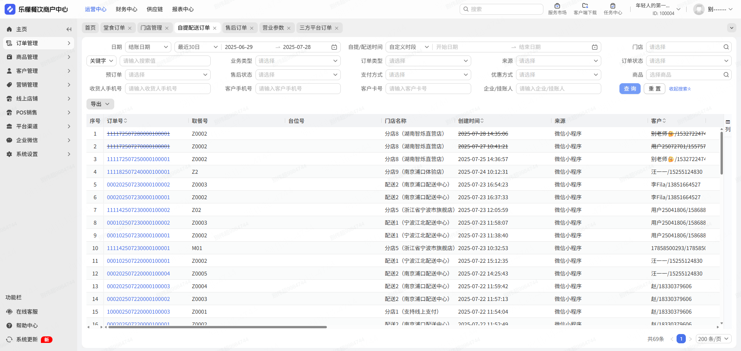Open the 最近30日 range dropdown

198,47
